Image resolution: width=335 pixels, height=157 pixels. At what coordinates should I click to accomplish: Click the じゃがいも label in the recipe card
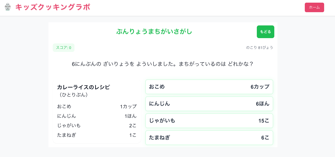[x=69, y=125]
